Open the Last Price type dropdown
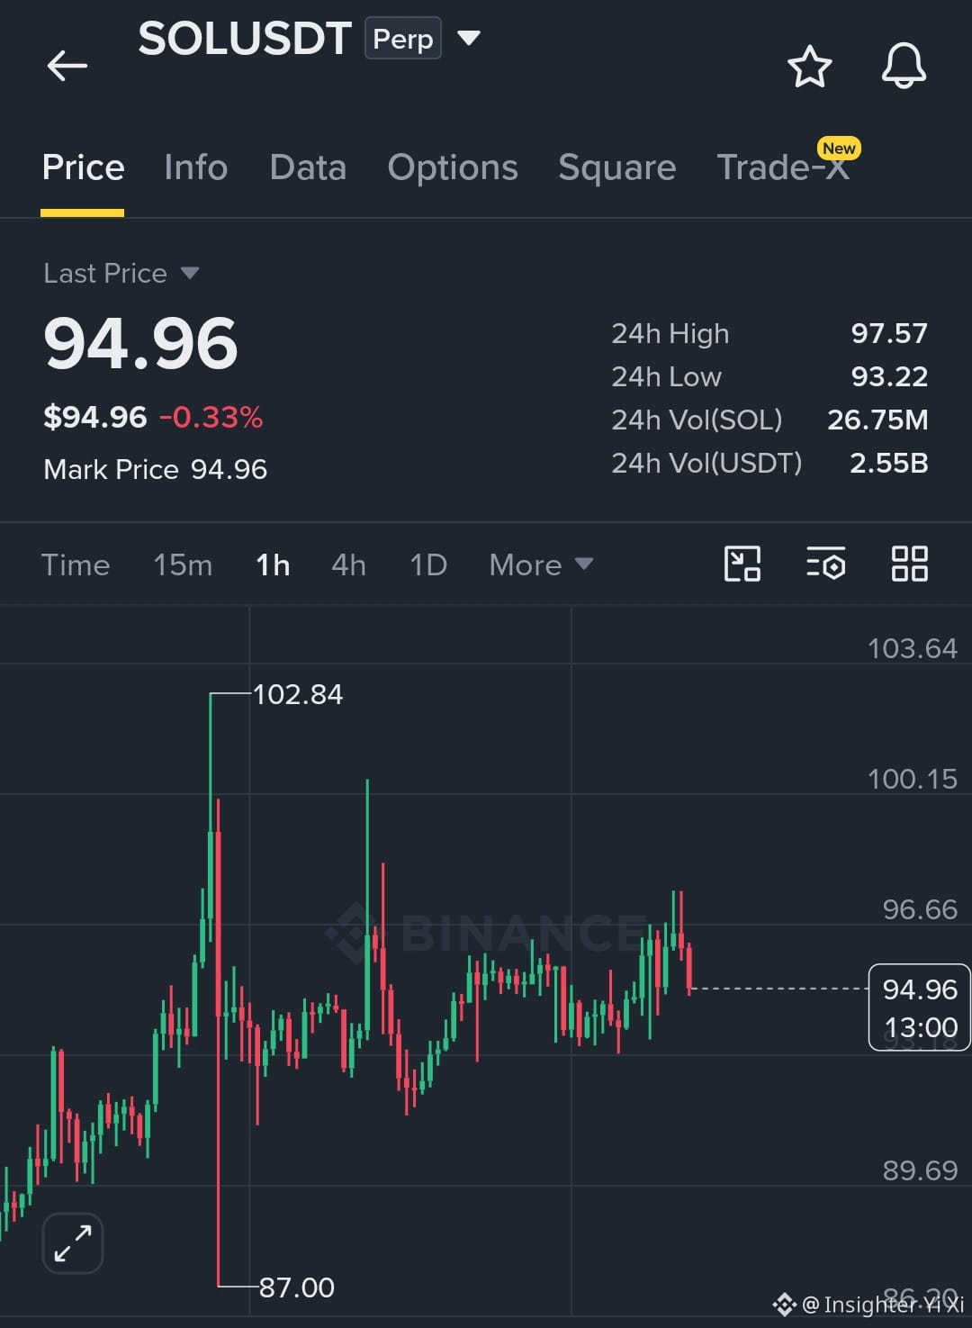Screen dimensions: 972x1328 (121, 273)
